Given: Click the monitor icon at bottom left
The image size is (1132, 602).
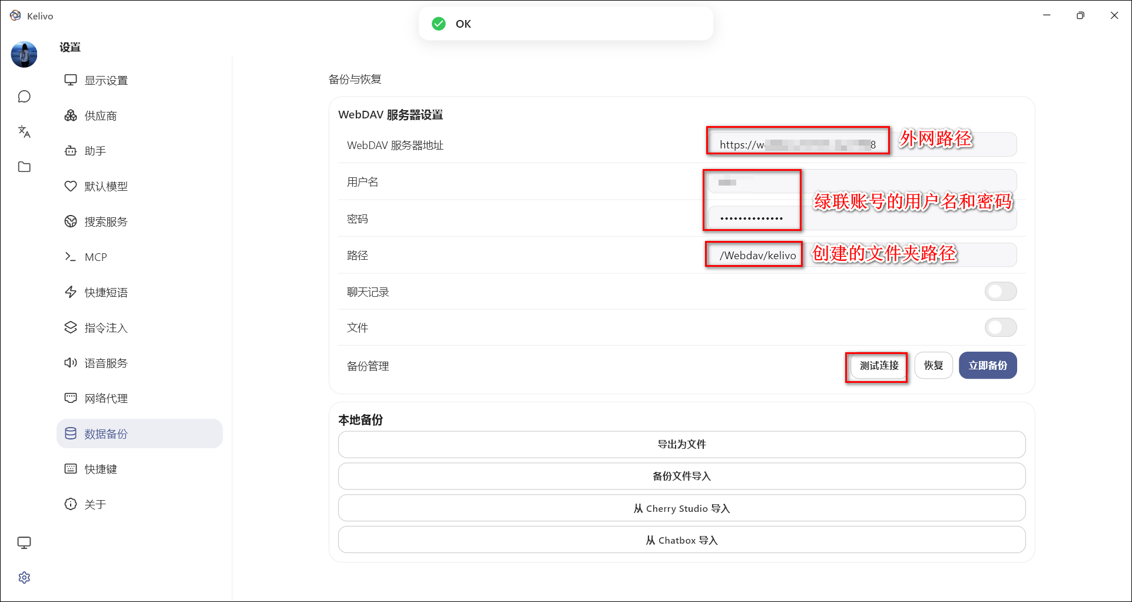Looking at the screenshot, I should (x=24, y=543).
